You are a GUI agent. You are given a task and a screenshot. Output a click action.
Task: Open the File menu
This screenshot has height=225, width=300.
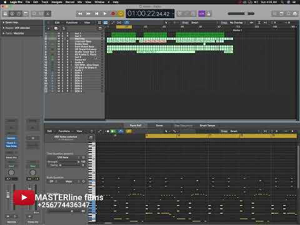click(27, 2)
